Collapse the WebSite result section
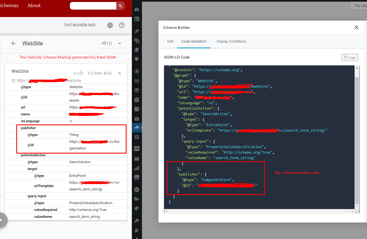Viewport: 367px width, 239px height. pos(119,73)
